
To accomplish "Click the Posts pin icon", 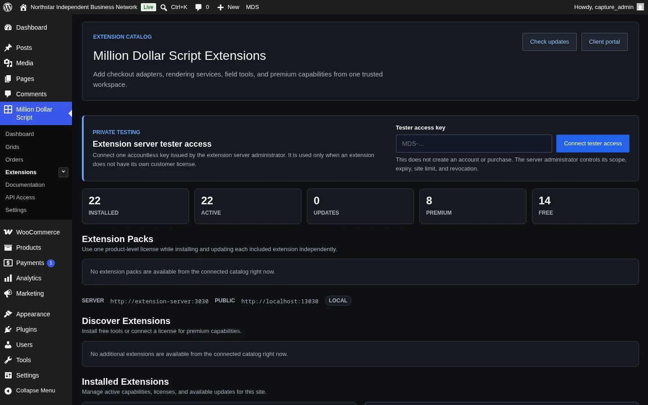I will pyautogui.click(x=8, y=48).
